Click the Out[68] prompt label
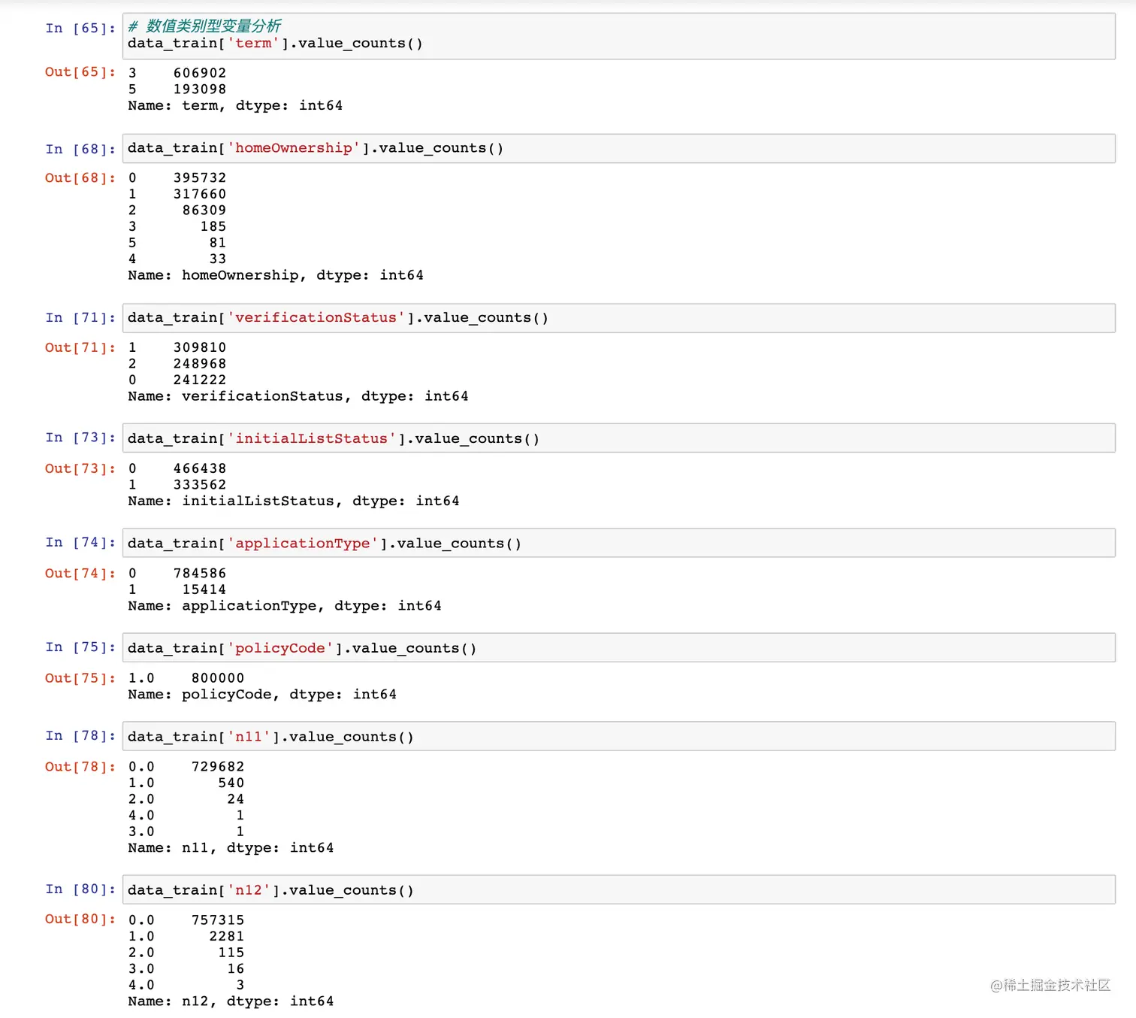Viewport: 1136px width, 1018px height. click(x=80, y=178)
